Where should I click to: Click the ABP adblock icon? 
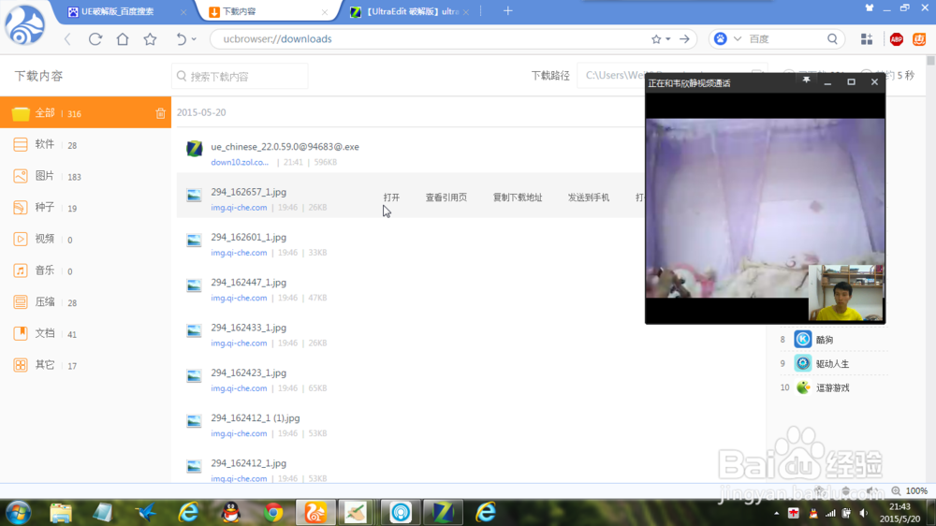point(896,39)
